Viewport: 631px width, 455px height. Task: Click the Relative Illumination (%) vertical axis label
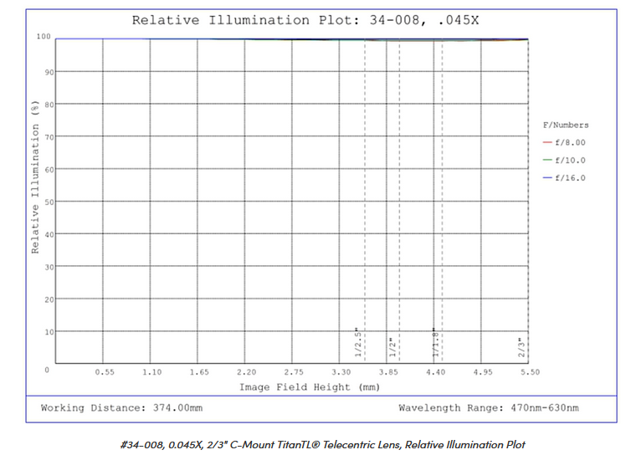pos(35,176)
